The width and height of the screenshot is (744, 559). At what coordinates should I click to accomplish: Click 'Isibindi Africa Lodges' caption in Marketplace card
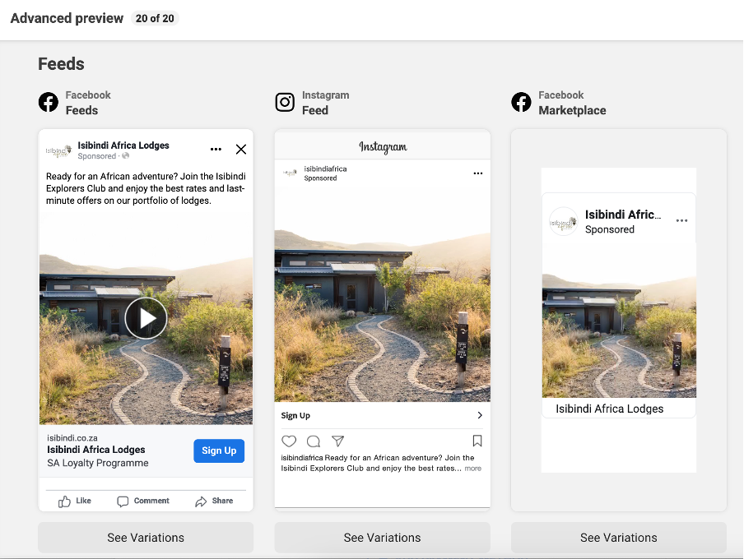(x=610, y=409)
